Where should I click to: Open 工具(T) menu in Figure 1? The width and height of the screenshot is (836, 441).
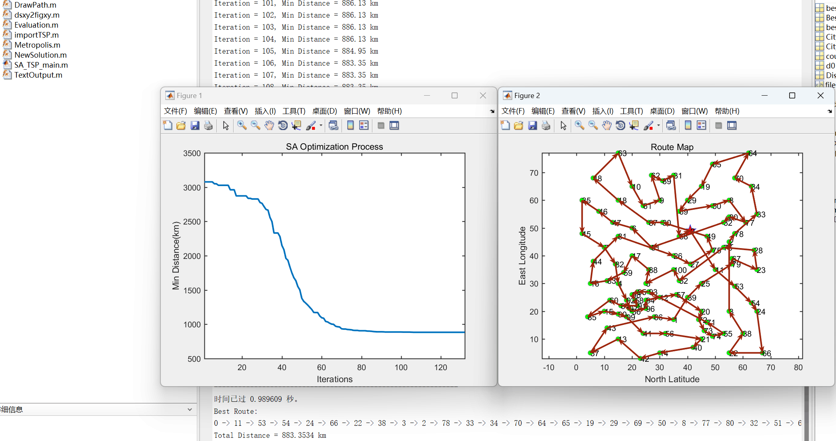(294, 111)
